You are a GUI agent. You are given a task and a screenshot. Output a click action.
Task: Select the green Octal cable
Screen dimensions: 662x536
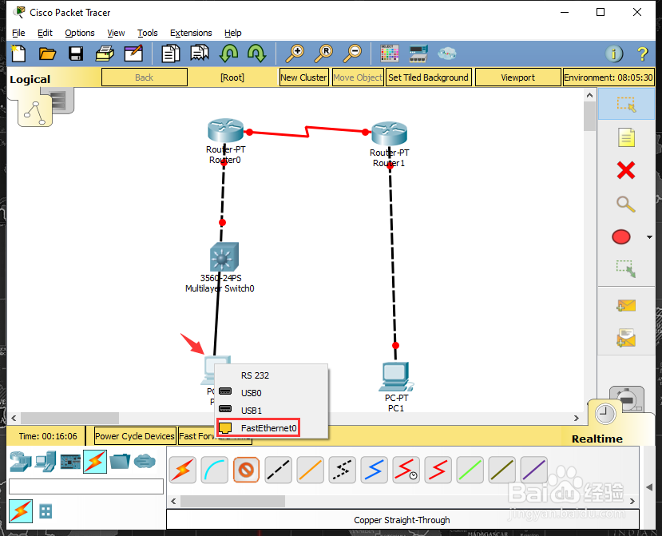(470, 470)
